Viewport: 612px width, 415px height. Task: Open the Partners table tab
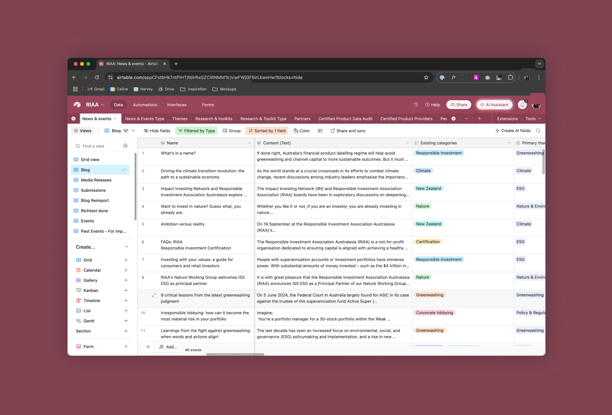click(x=302, y=119)
